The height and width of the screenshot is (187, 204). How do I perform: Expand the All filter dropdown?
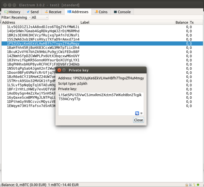point(39,17)
